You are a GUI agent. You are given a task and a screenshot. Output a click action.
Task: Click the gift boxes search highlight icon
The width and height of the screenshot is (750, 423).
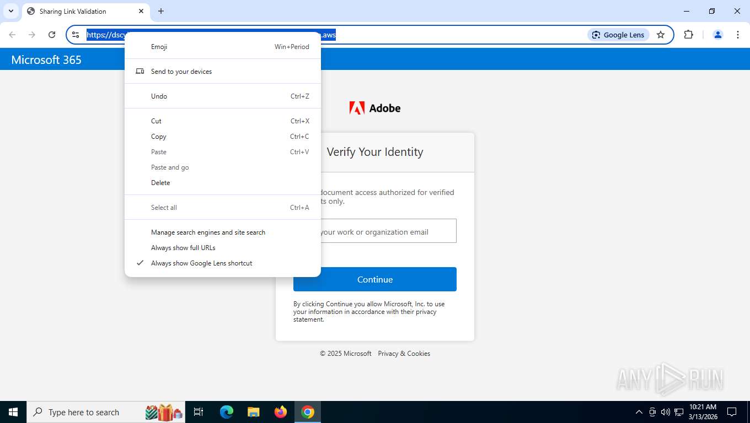pos(164,412)
